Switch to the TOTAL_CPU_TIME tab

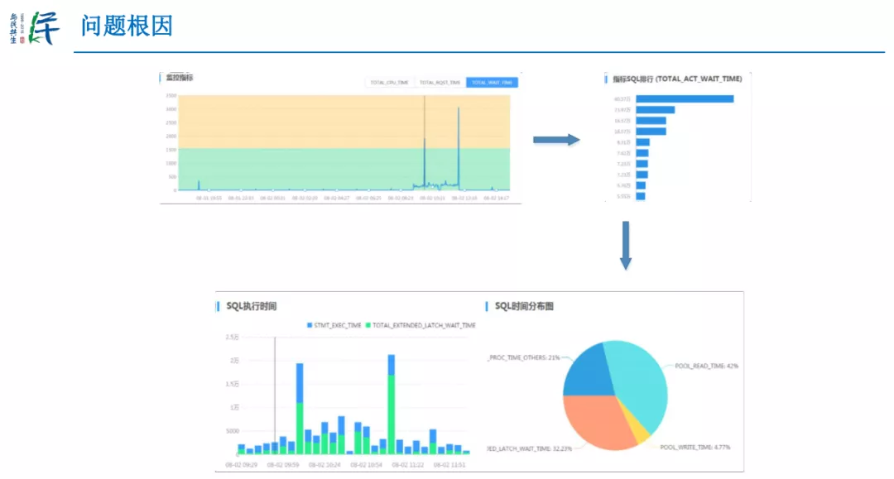389,83
